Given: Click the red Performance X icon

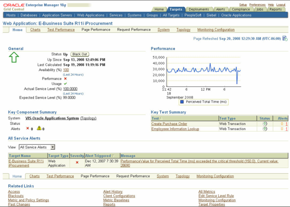Looking at the screenshot, I should (x=65, y=78).
